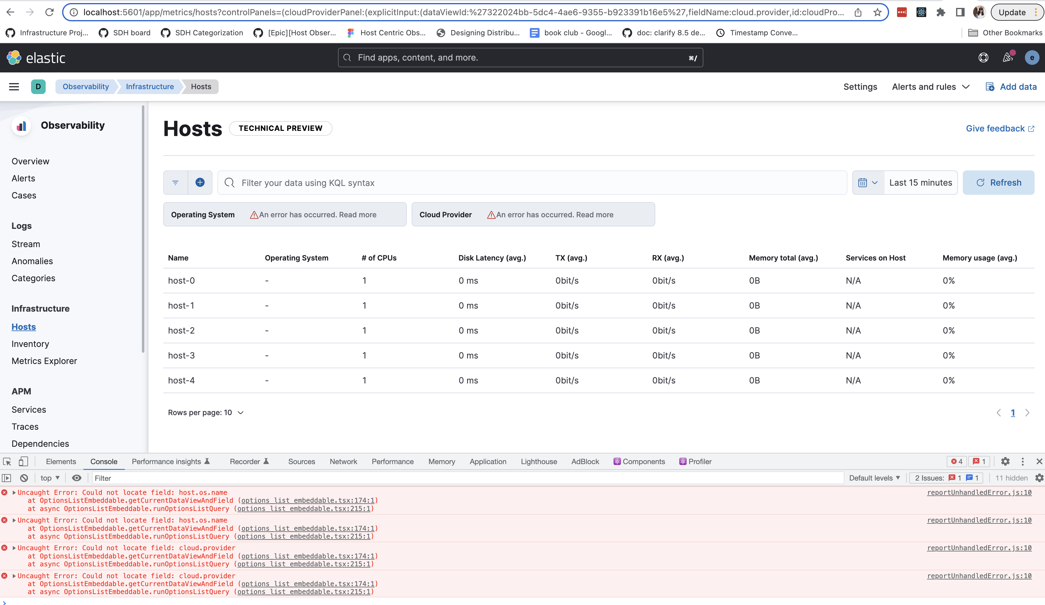Open the Elastic home logo
Screen dimensions: 1045x605
point(36,58)
